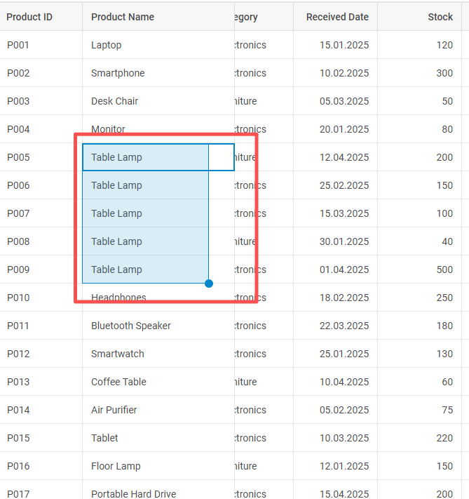469x499 pixels.
Task: Select the Smartphone cell
Action: [x=118, y=73]
